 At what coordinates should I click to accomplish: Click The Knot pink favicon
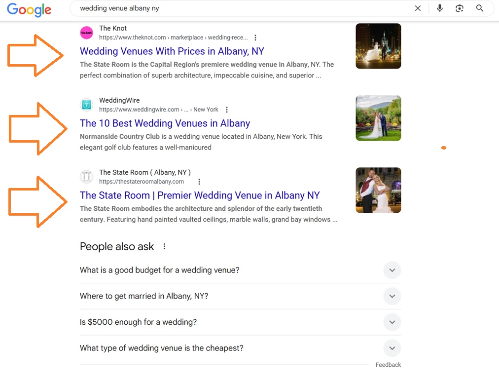[87, 33]
